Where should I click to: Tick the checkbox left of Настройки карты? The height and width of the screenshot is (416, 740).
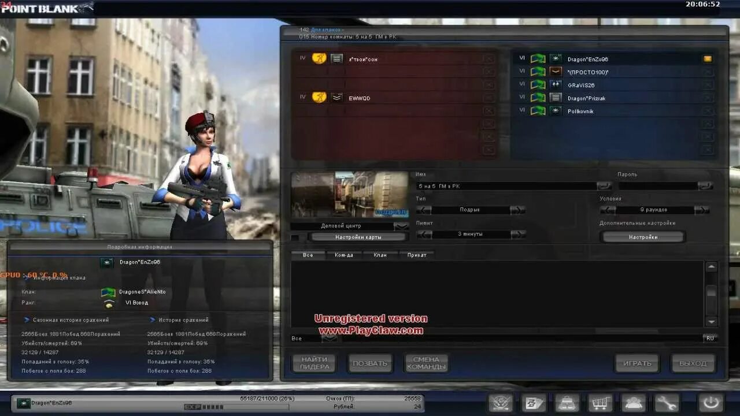(x=295, y=237)
